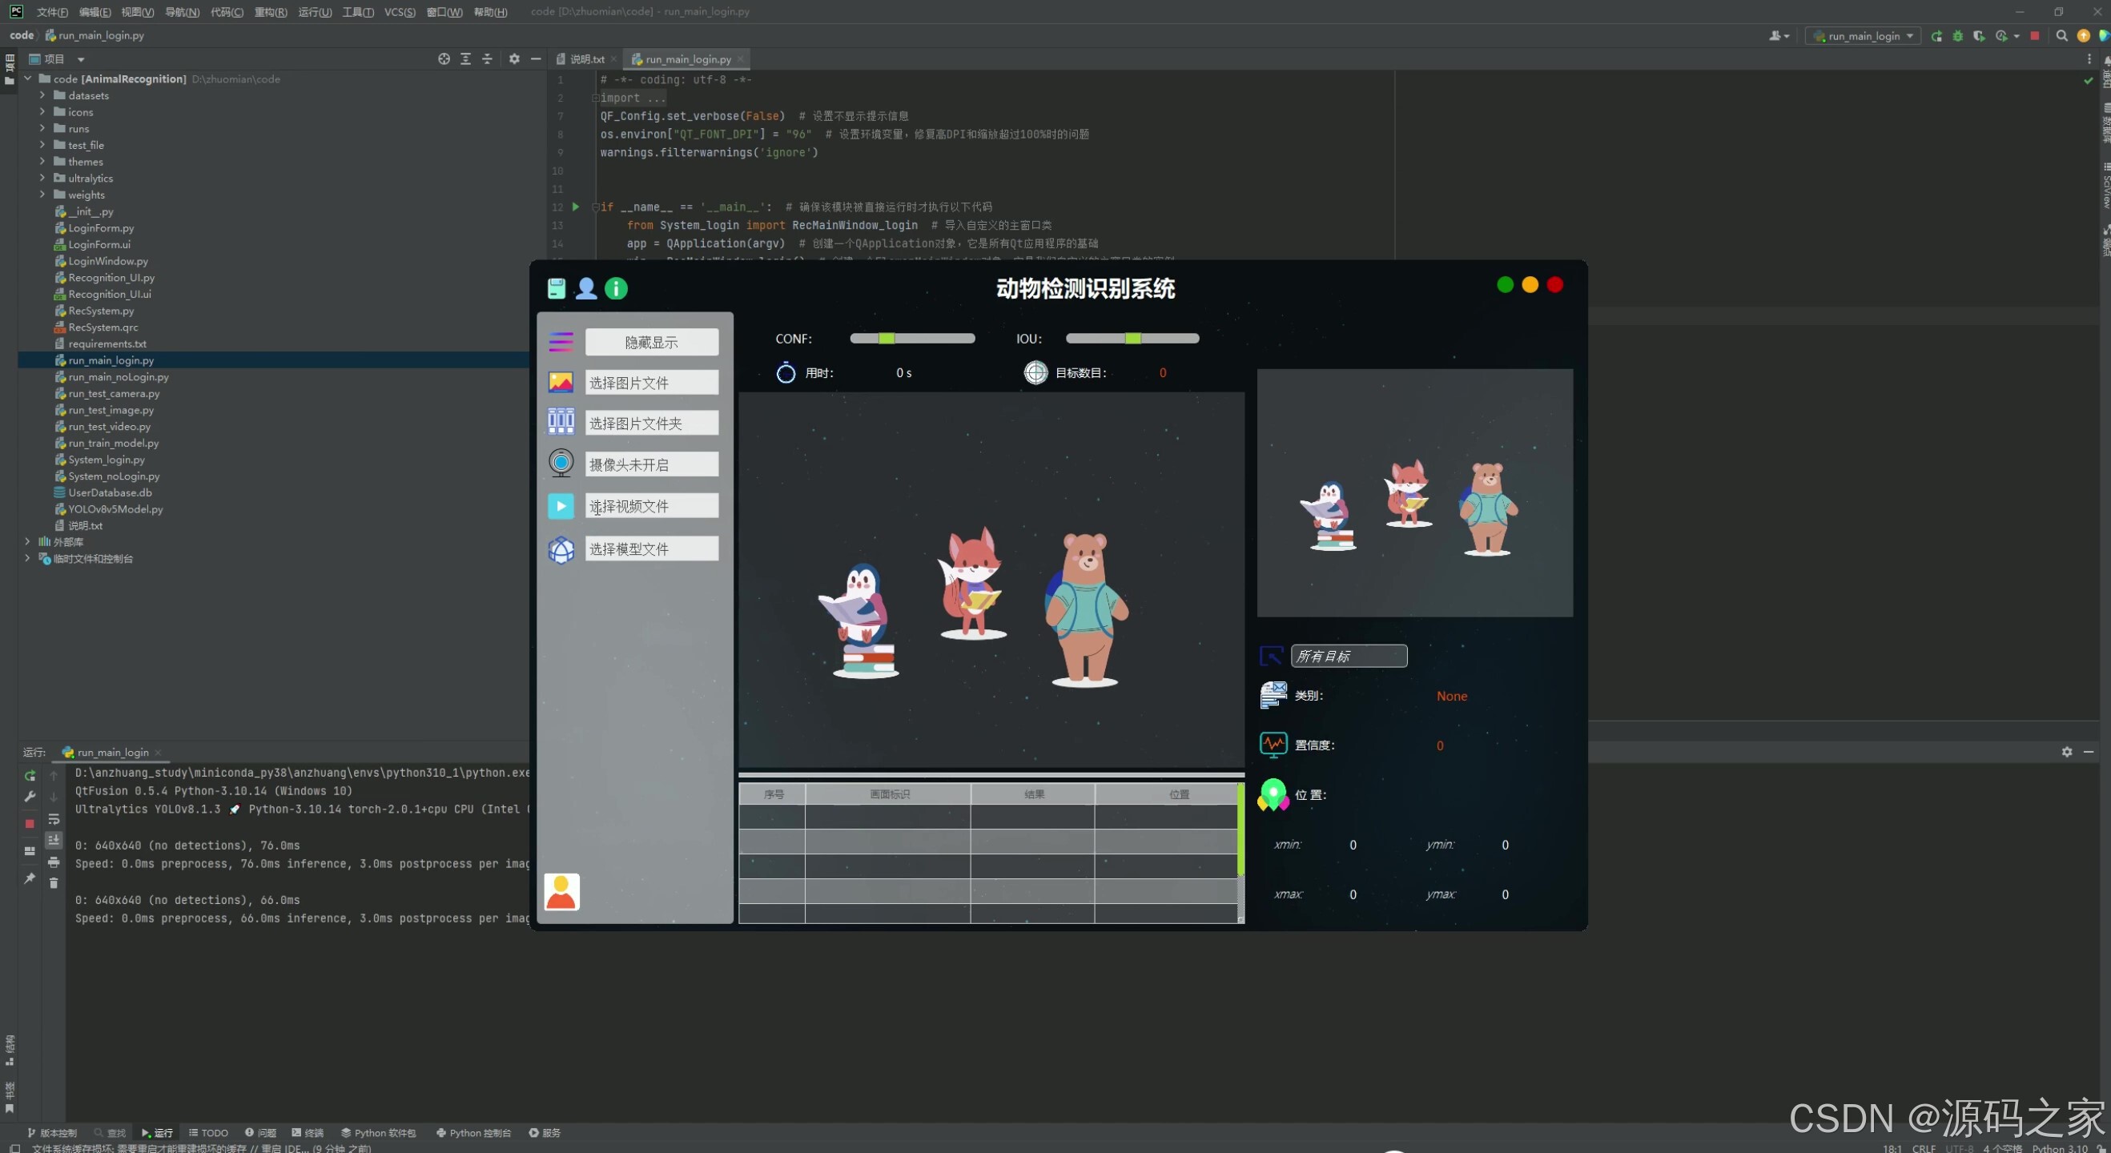Expand the test_file folder
This screenshot has height=1153, width=2111.
click(42, 145)
